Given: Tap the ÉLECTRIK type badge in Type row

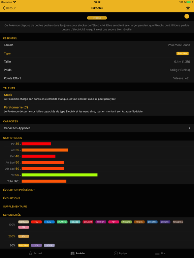Looking at the screenshot, I should [183, 53].
